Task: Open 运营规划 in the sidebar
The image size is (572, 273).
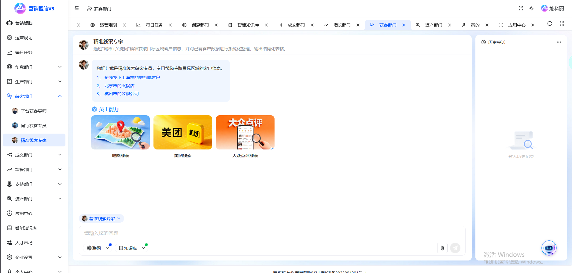Action: tap(34, 38)
